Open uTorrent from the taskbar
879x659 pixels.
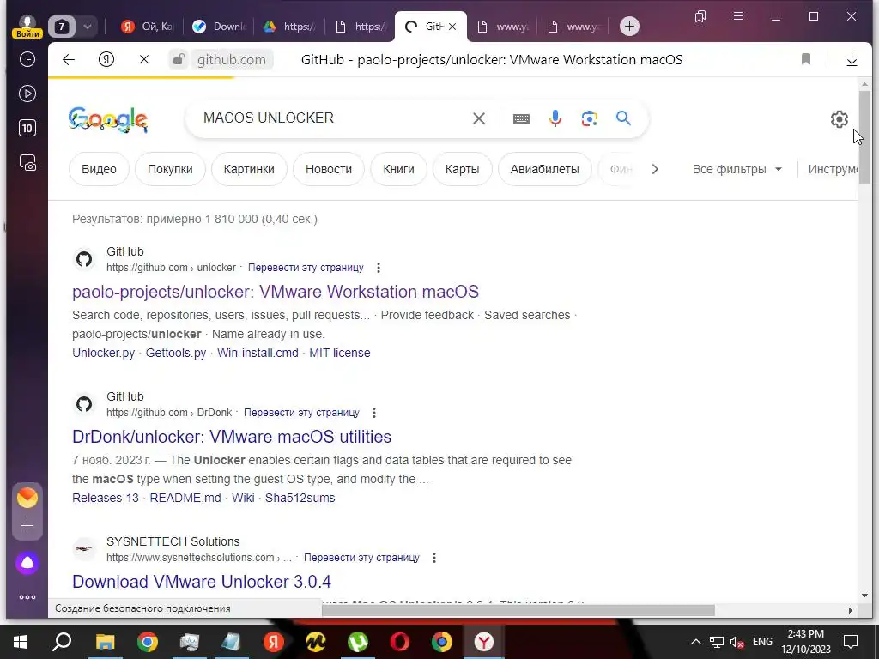[x=358, y=642]
